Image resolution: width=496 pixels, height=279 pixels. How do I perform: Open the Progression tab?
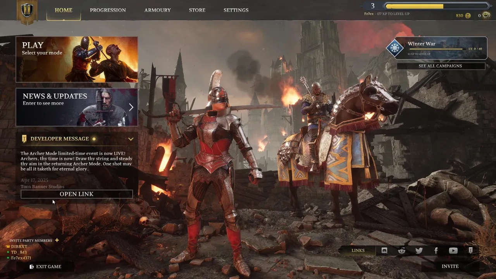point(108,10)
